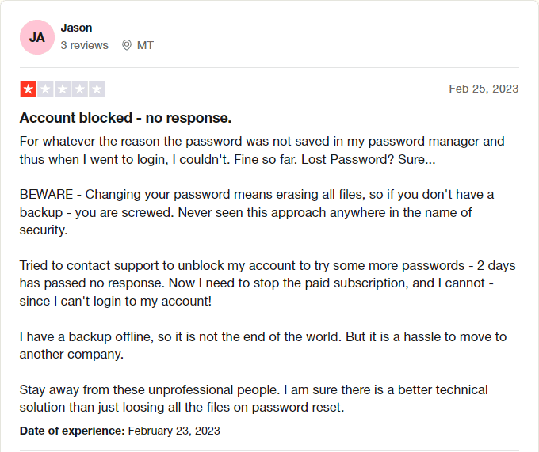Click the 'Tried to contact support' paragraph
This screenshot has width=539, height=452.
click(x=262, y=283)
